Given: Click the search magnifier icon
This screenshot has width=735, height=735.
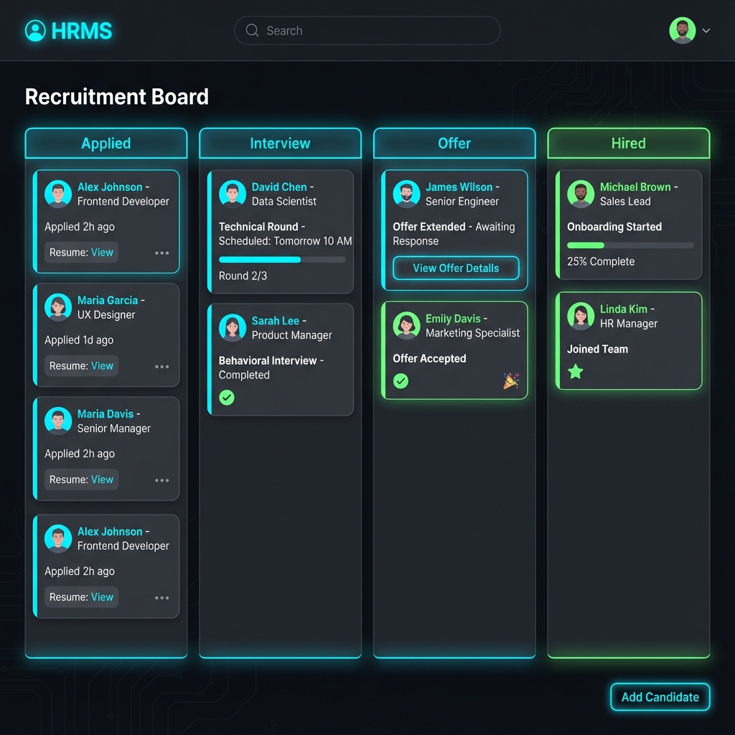Looking at the screenshot, I should tap(252, 31).
